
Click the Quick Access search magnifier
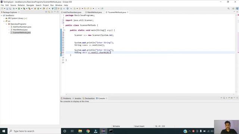(229, 9)
